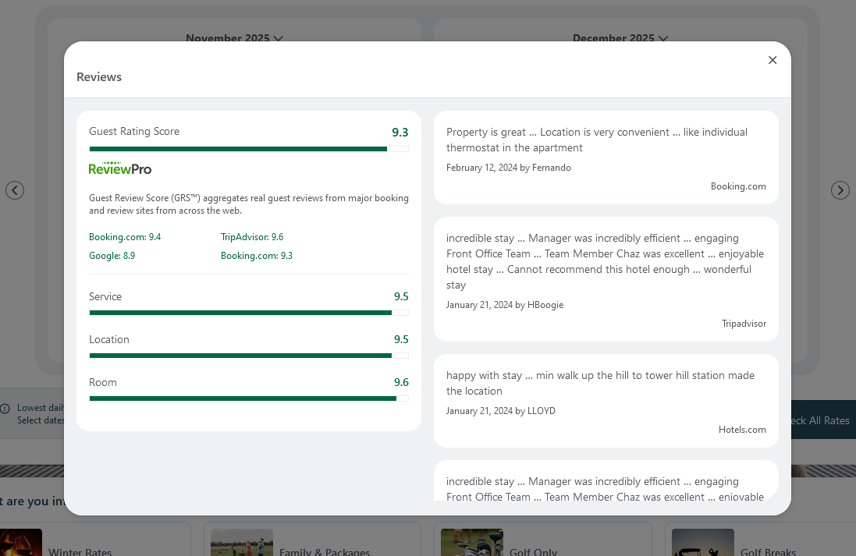Open the Booking.com: 9.3 score link
The height and width of the screenshot is (556, 856).
[x=257, y=255]
